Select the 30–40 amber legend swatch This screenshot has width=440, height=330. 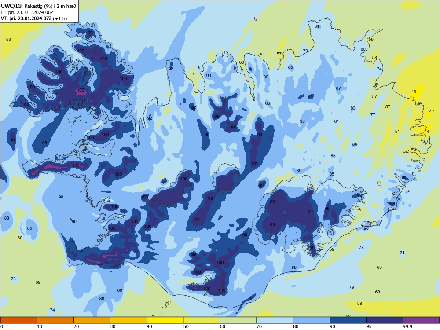click(128, 320)
